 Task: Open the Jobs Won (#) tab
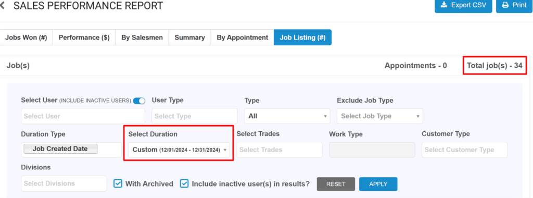26,38
